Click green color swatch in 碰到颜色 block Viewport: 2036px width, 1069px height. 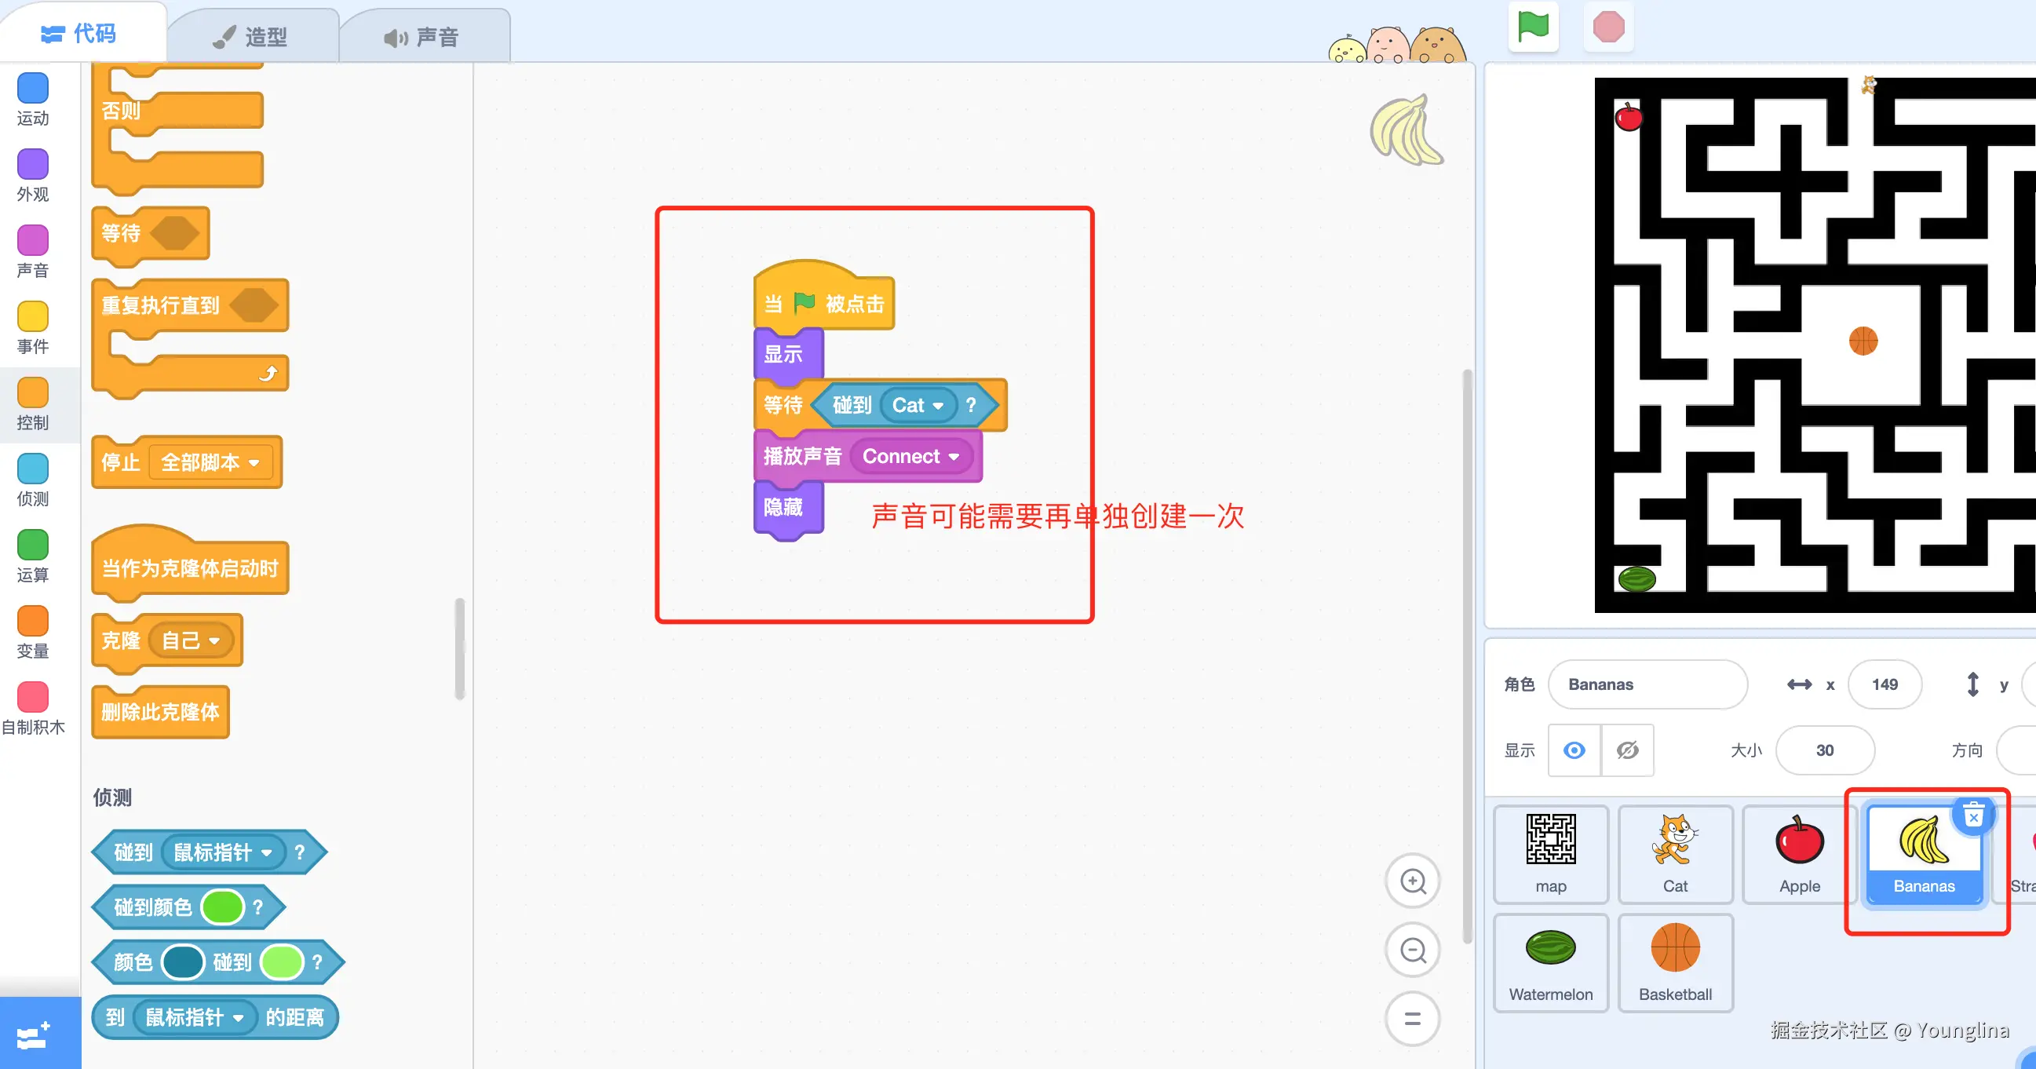point(223,907)
